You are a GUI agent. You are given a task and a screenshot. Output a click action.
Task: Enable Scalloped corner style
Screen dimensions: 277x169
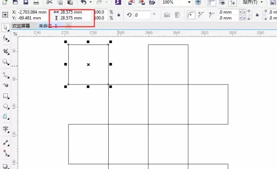(x=201, y=15)
